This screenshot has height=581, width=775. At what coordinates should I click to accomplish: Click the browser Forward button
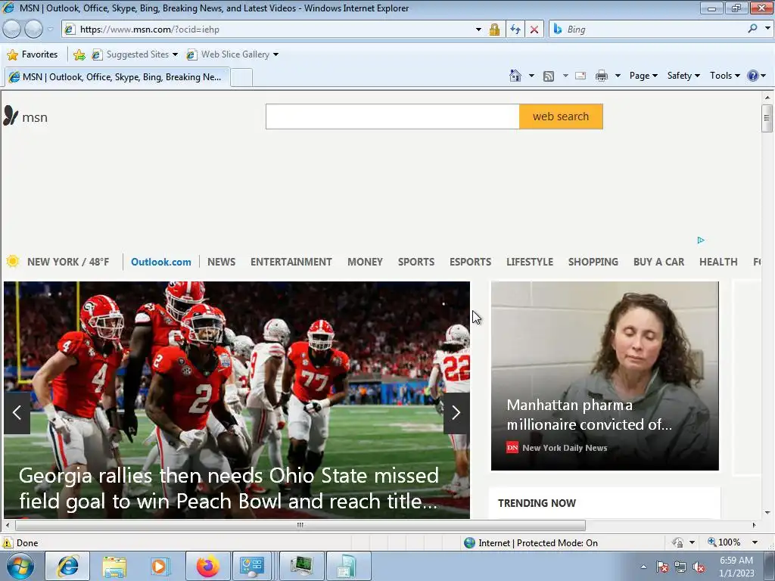pos(33,30)
